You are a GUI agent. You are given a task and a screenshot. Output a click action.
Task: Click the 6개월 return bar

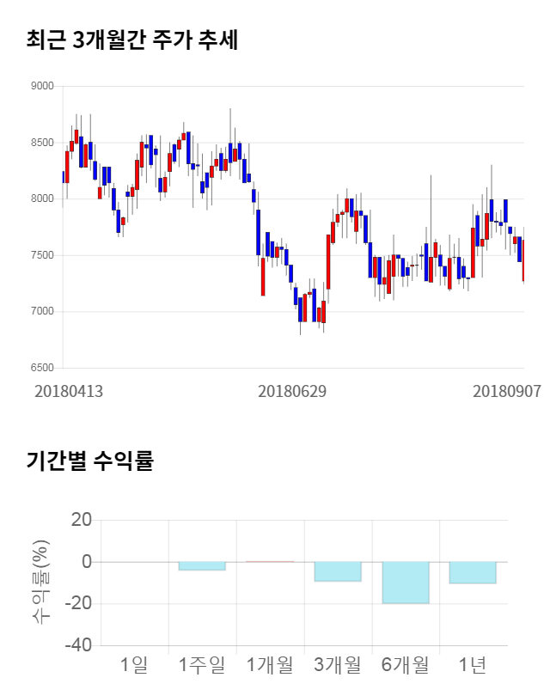click(406, 582)
